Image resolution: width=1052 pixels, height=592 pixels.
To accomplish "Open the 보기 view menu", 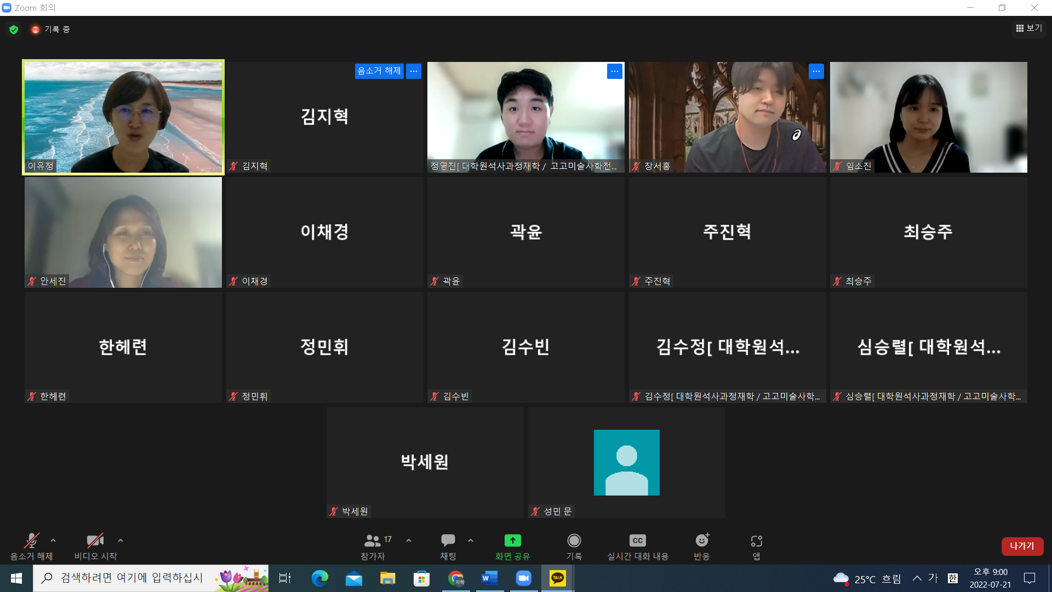I will tap(1029, 28).
